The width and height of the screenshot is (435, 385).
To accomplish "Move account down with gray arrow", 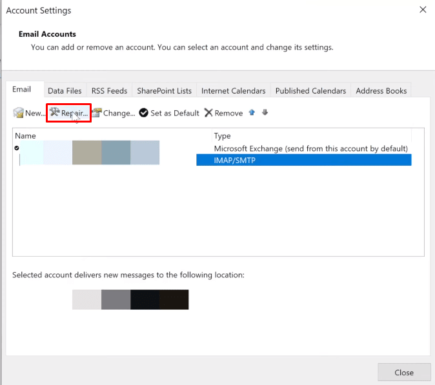I will pyautogui.click(x=265, y=112).
